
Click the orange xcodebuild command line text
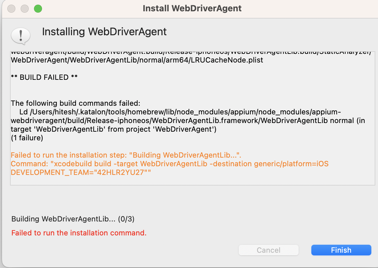170,164
